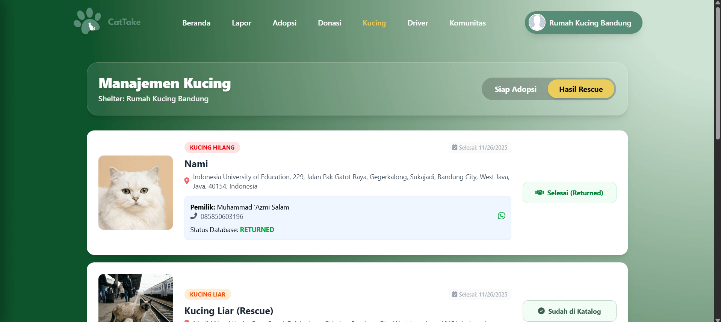This screenshot has width=721, height=322.
Task: Open the Lapor navigation link
Action: point(241,23)
